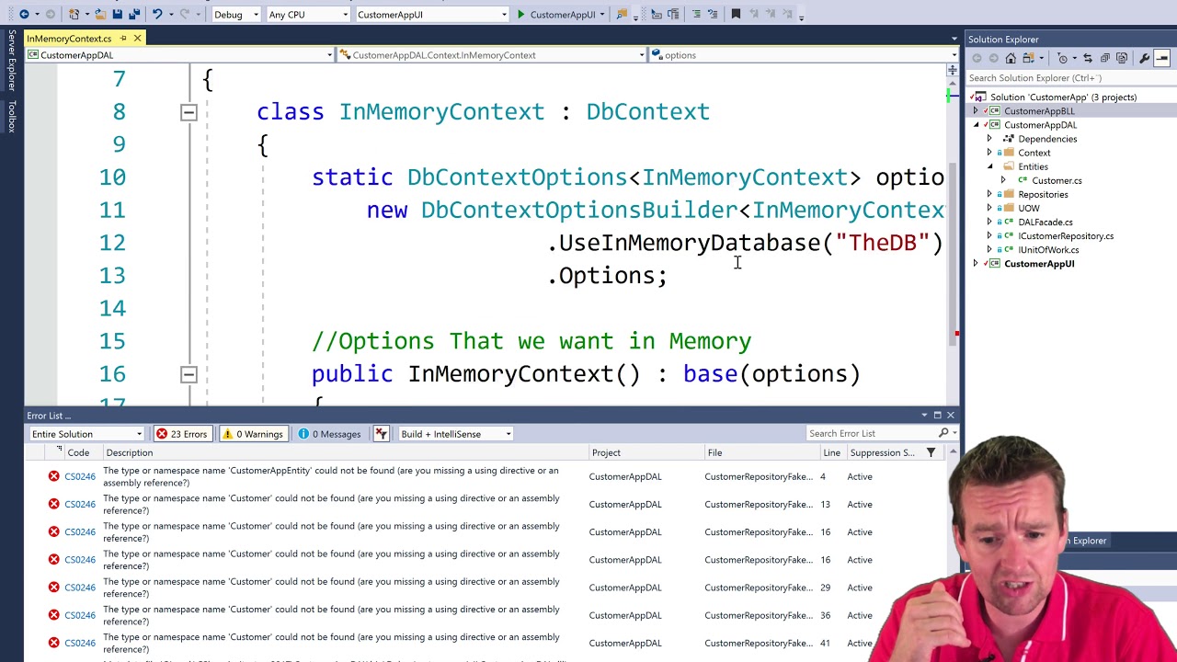Open the Entire Solution scope dropdown

pyautogui.click(x=86, y=434)
